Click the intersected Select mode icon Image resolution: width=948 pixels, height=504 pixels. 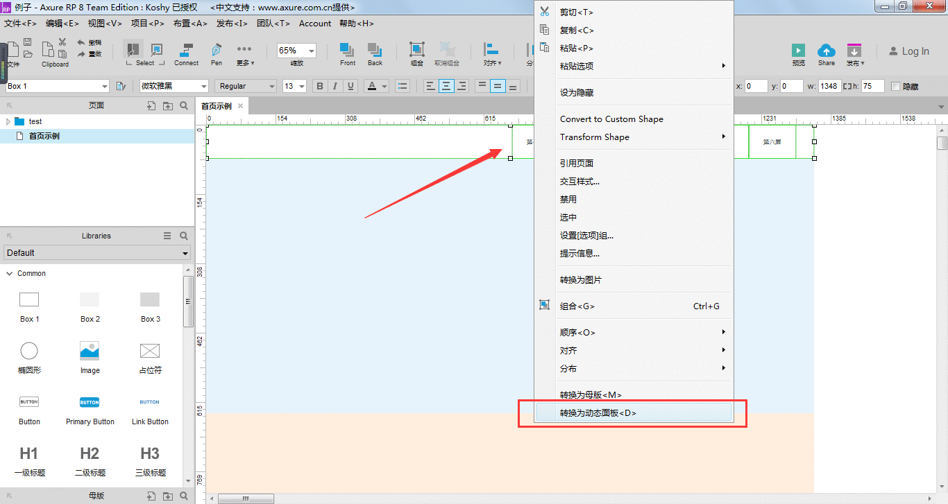(x=132, y=50)
